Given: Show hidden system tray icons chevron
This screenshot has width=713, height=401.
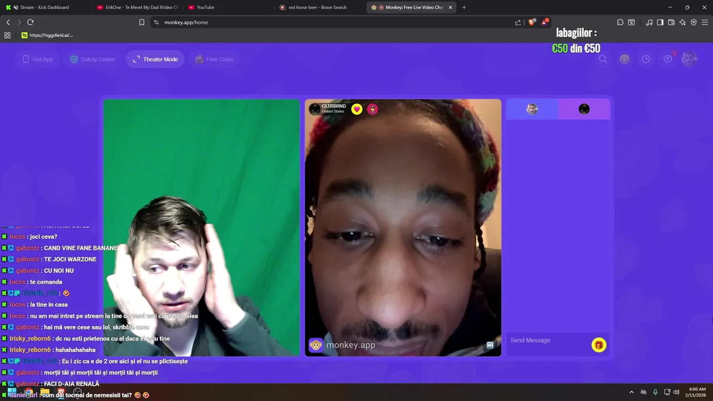Looking at the screenshot, I should [x=632, y=392].
